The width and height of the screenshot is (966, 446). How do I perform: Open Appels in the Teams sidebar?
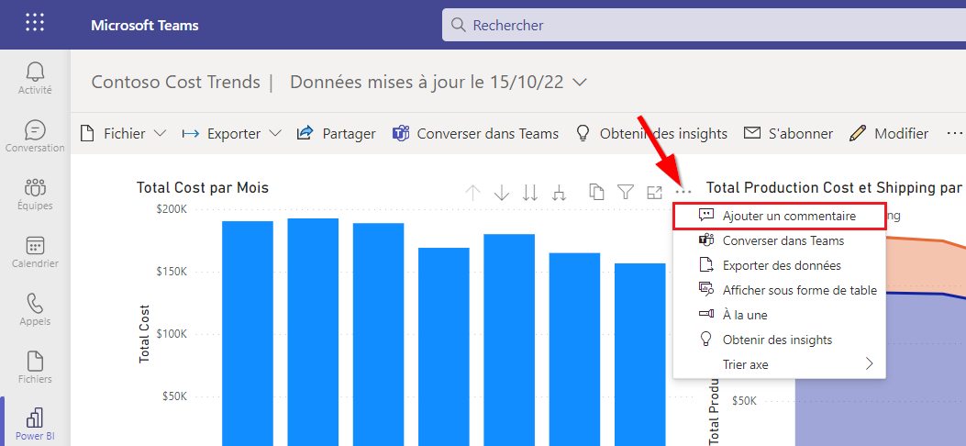pos(35,310)
